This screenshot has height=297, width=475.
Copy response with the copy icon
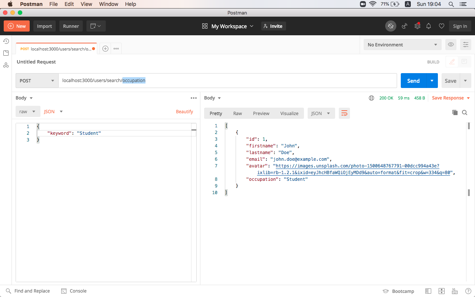tap(455, 112)
